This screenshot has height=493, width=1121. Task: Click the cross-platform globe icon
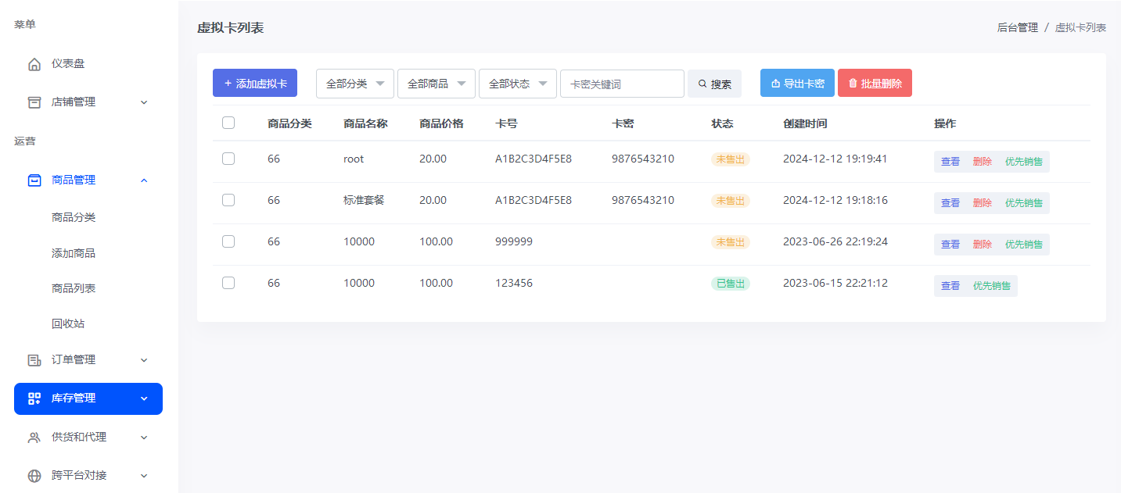[34, 476]
